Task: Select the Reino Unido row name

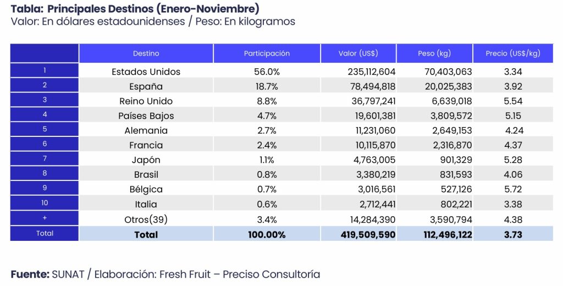Action: click(x=146, y=101)
